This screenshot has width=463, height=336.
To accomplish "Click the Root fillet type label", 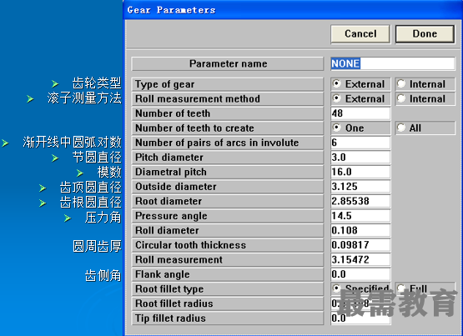I will click(228, 288).
